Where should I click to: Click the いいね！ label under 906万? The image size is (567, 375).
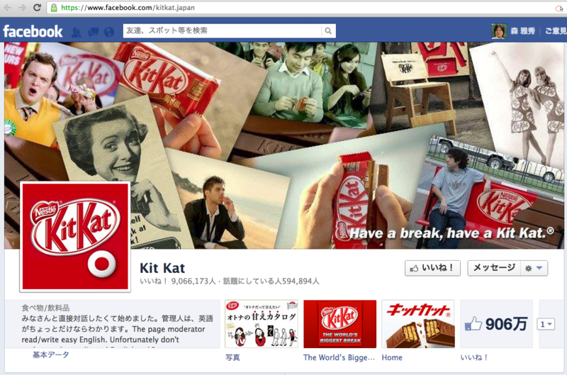(474, 358)
